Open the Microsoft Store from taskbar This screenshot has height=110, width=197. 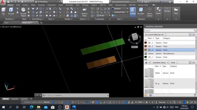pos(53,107)
